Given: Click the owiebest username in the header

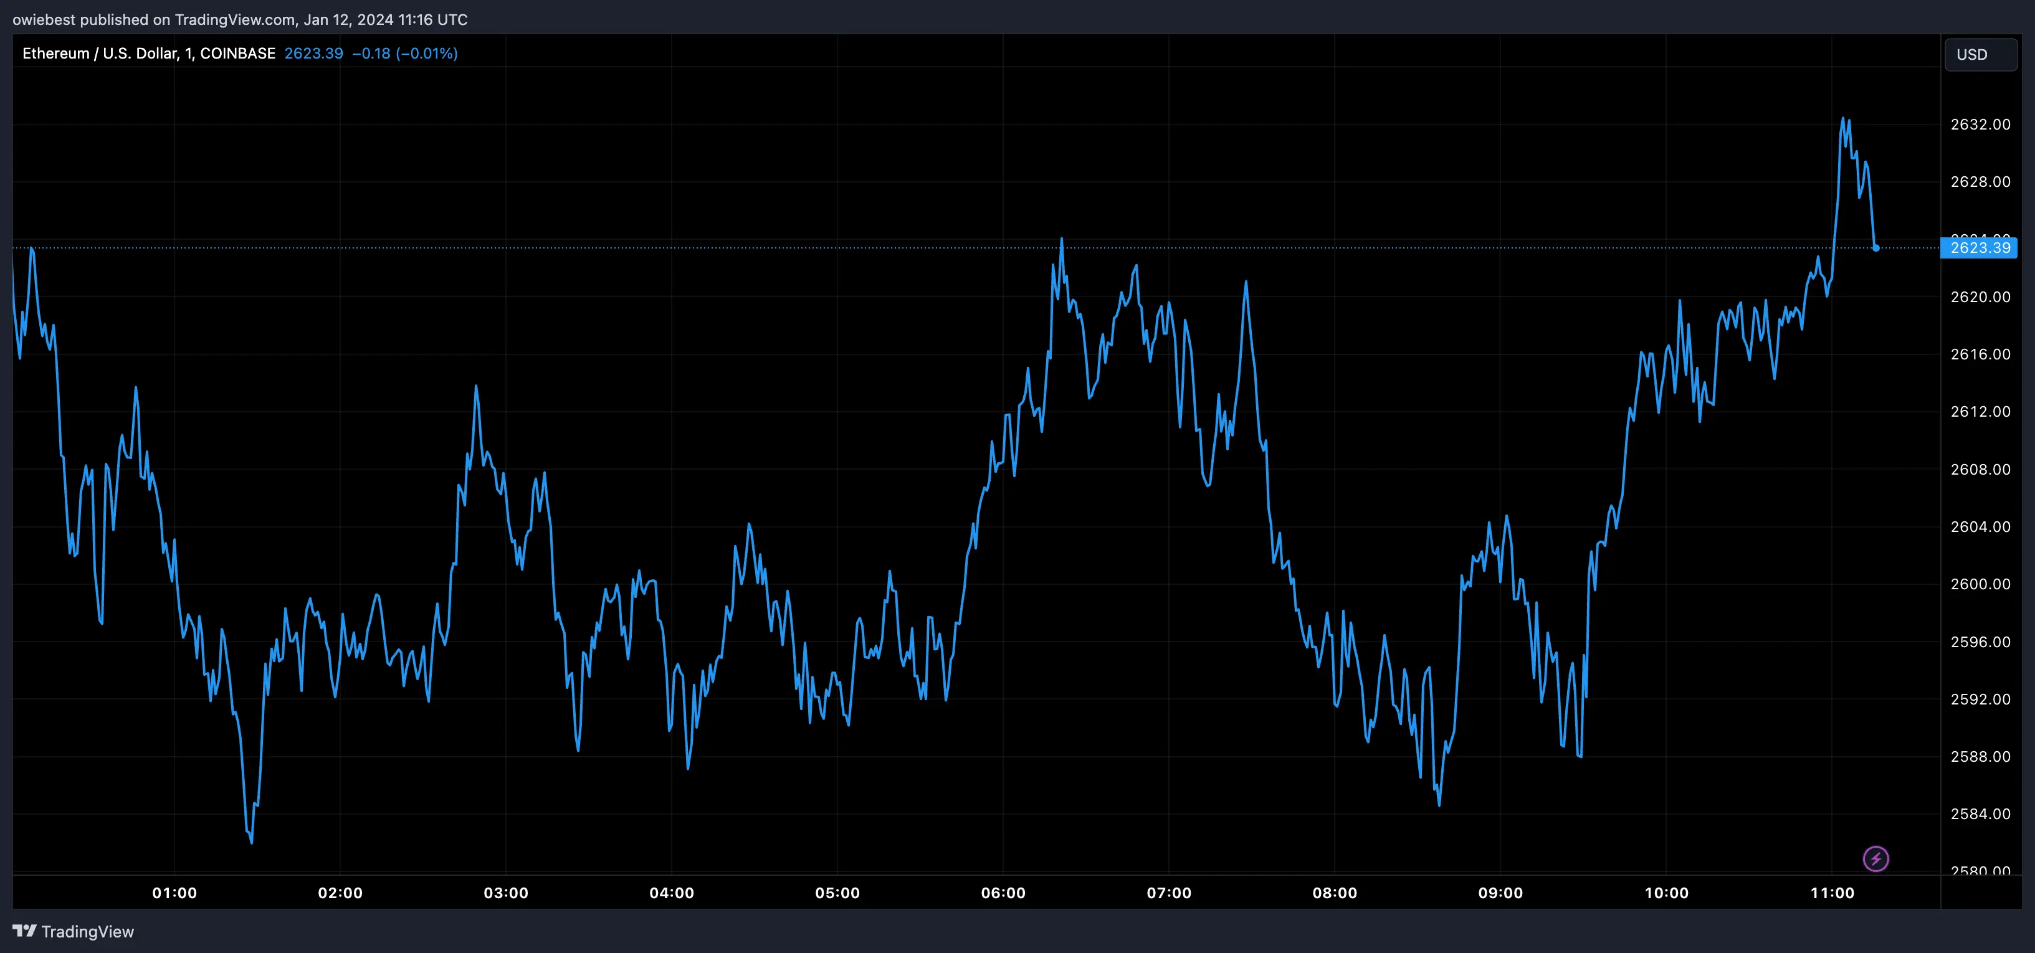Looking at the screenshot, I should click(x=44, y=19).
